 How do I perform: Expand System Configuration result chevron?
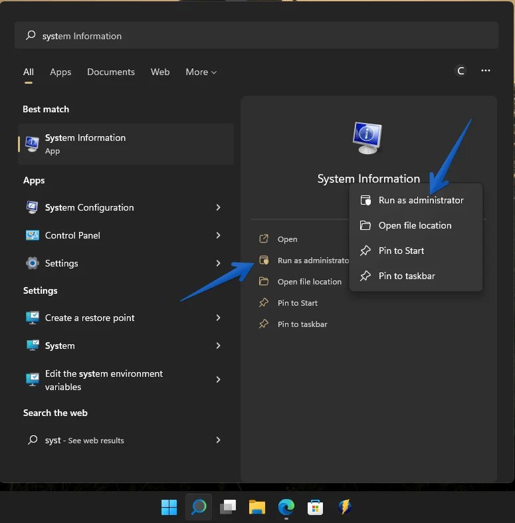click(x=218, y=207)
